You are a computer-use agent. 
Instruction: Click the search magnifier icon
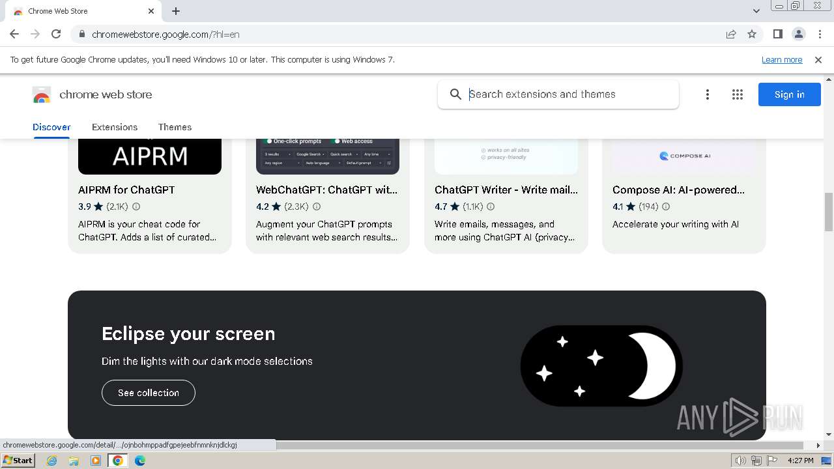point(456,94)
